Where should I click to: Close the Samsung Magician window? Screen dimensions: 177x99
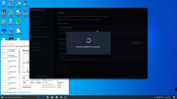click(x=145, y=10)
